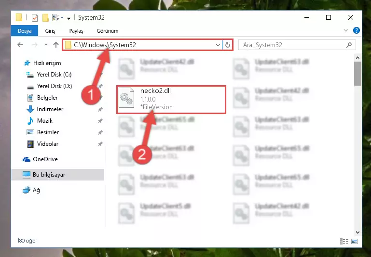The image size is (371, 257).
Task: Click the Videolar film strip icon
Action: pos(30,144)
